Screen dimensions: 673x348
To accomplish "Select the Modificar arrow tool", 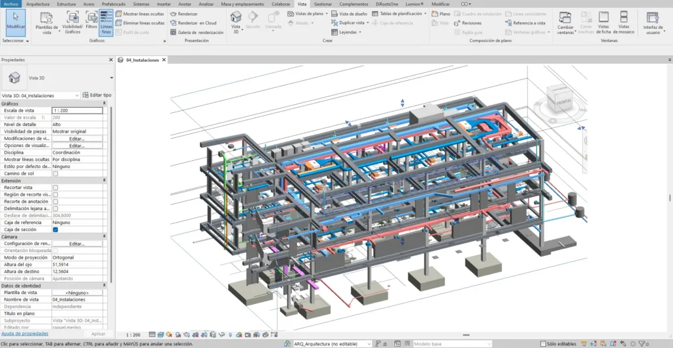I will click(x=16, y=20).
